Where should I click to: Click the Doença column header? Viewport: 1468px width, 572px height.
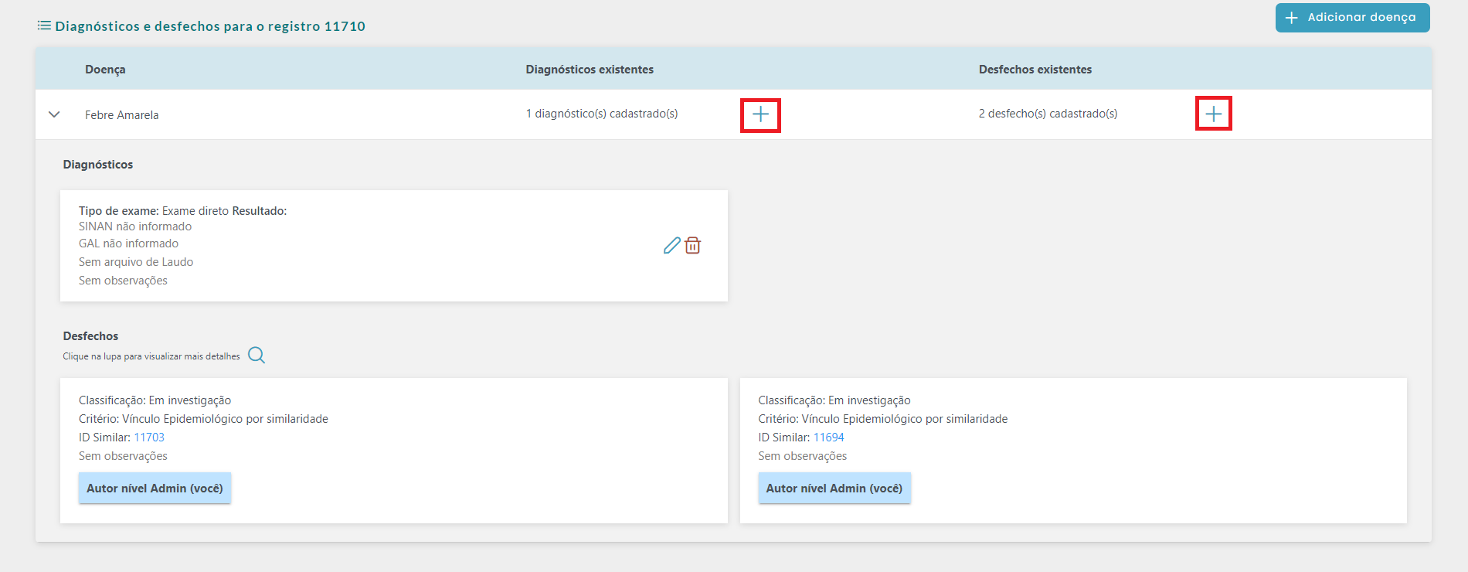[x=105, y=70]
